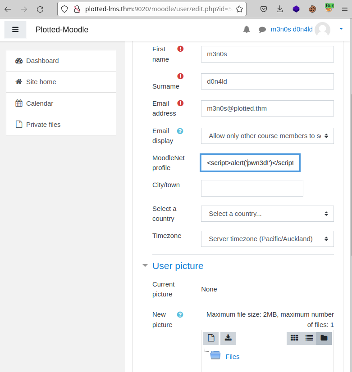Add a file with the file picker icon

(x=211, y=338)
